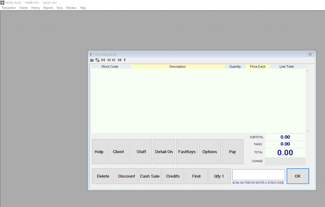Click the Retail Plus application icon
325x207 pixels.
[x=2, y=3]
